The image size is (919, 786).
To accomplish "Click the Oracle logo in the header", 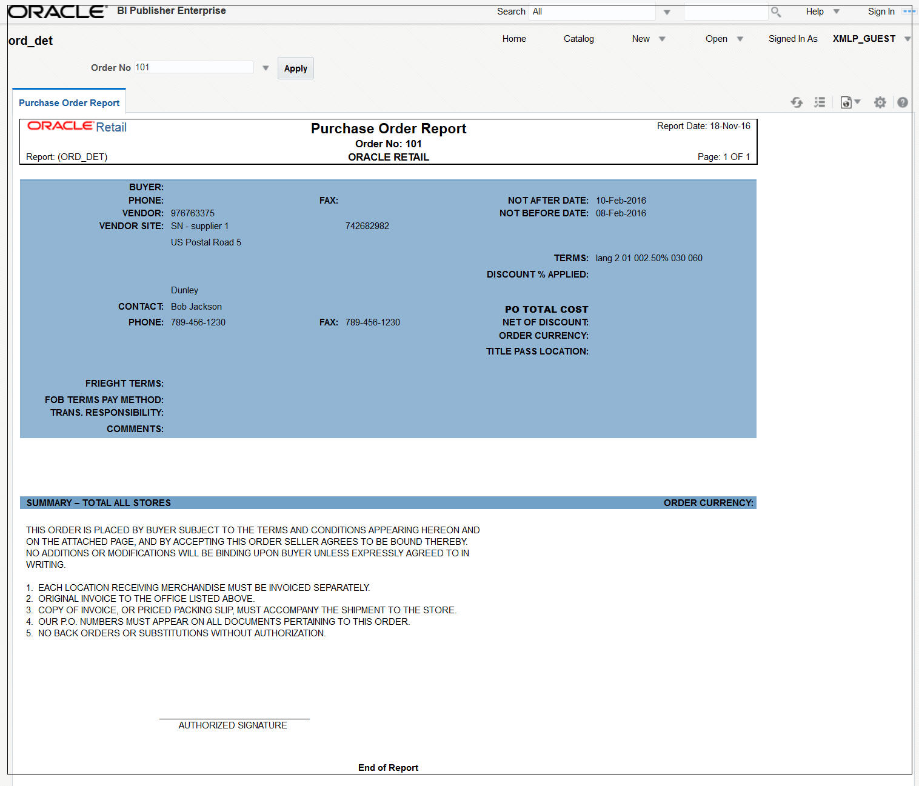I will click(57, 12).
